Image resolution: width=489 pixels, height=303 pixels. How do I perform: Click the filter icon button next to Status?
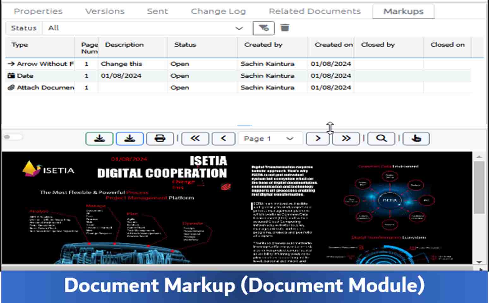coord(263,28)
